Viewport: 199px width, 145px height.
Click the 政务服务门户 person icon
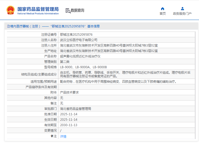click(182, 9)
